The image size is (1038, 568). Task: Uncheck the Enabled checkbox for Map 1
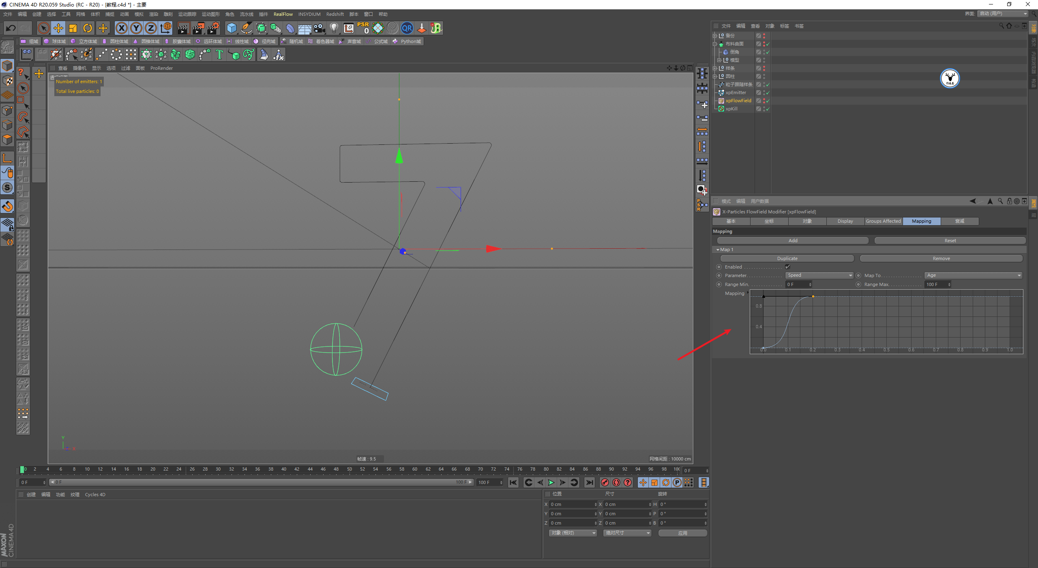(787, 267)
